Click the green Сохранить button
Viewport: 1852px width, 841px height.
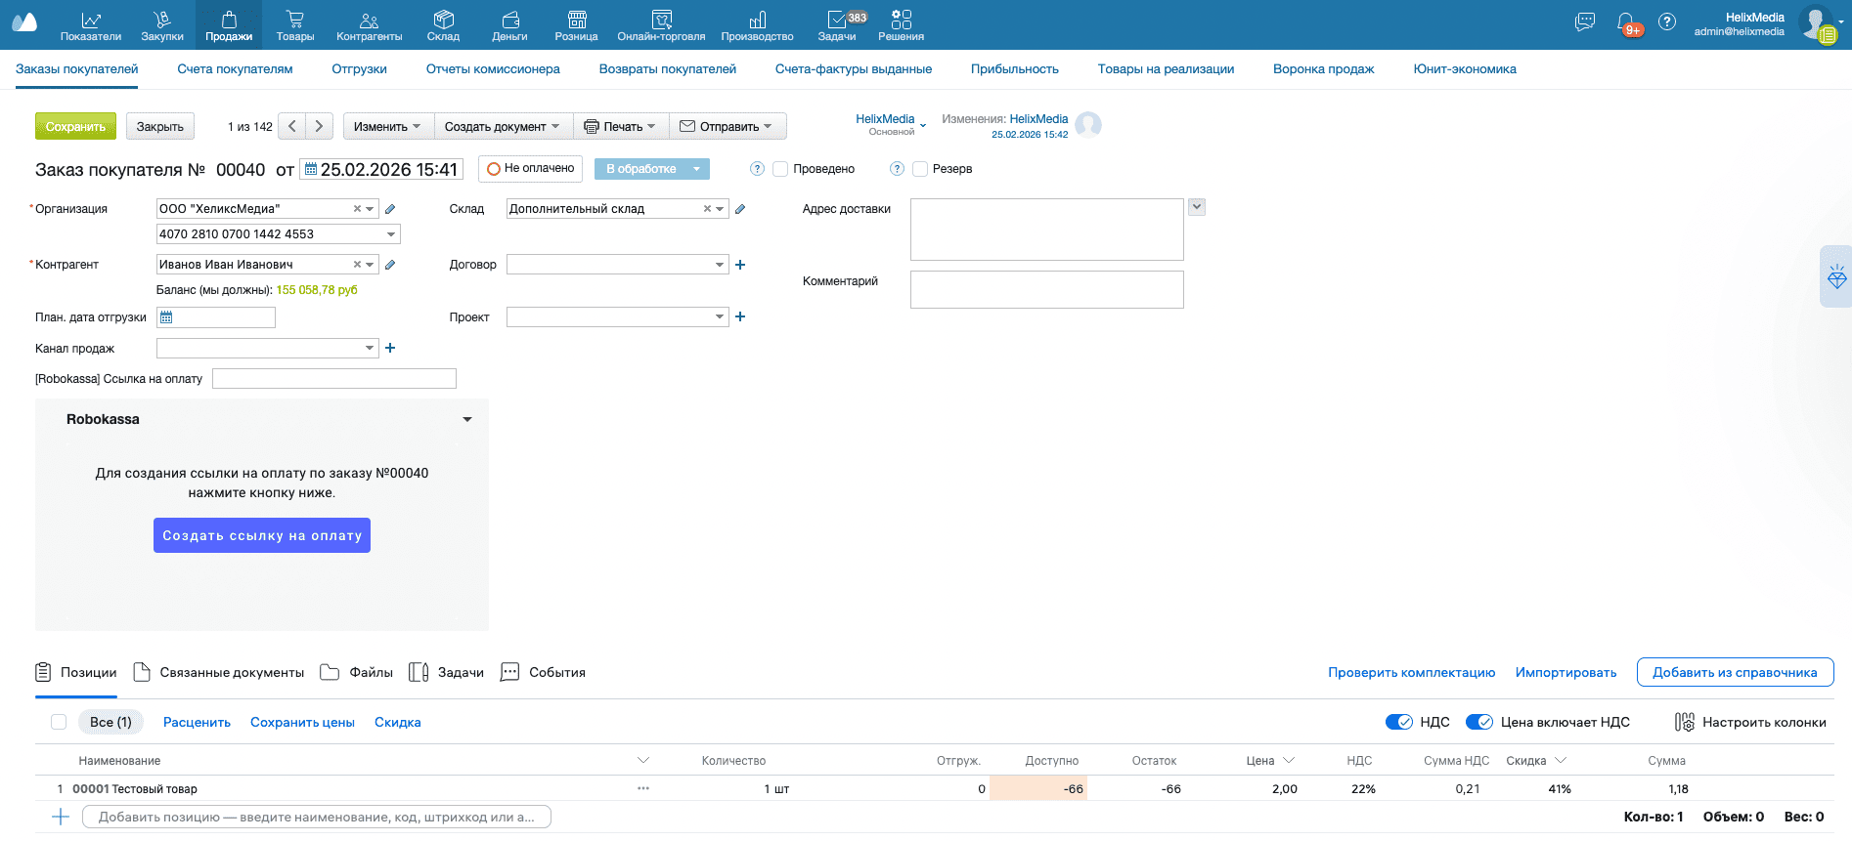click(75, 126)
